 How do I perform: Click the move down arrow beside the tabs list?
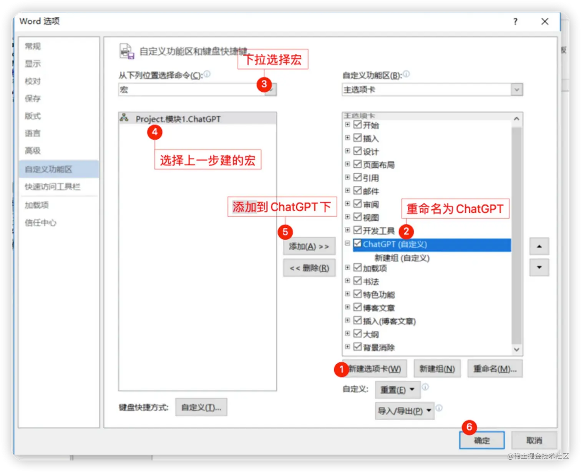tap(539, 267)
